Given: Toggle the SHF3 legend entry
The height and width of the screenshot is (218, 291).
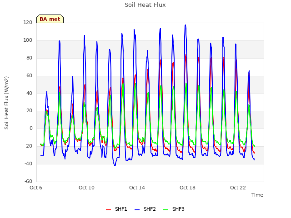Looking at the screenshot, I should (x=174, y=209).
